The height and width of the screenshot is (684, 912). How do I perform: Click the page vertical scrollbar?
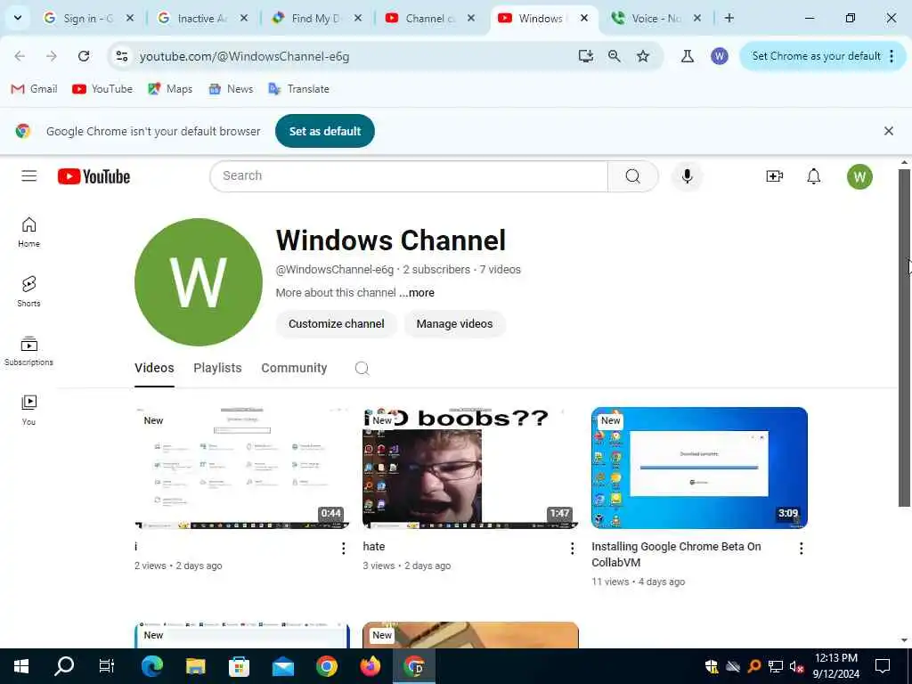tap(904, 338)
